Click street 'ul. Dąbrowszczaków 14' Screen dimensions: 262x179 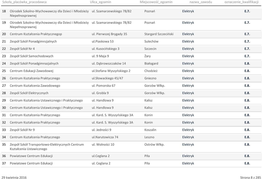[x=109, y=63]
